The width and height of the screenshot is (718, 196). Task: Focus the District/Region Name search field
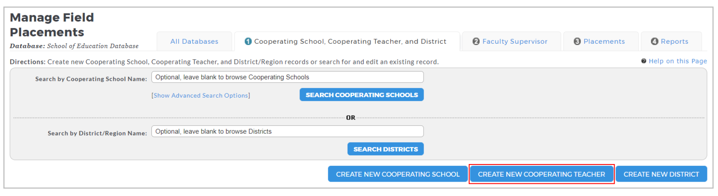[x=287, y=131]
